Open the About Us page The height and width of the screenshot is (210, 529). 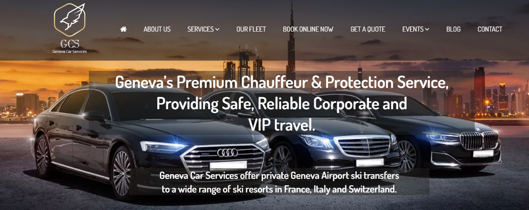157,29
